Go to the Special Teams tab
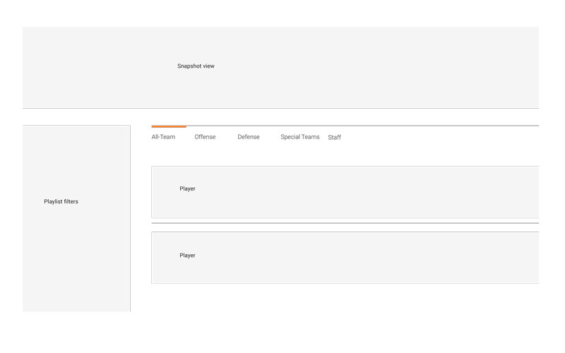The width and height of the screenshot is (565, 353). tap(299, 137)
